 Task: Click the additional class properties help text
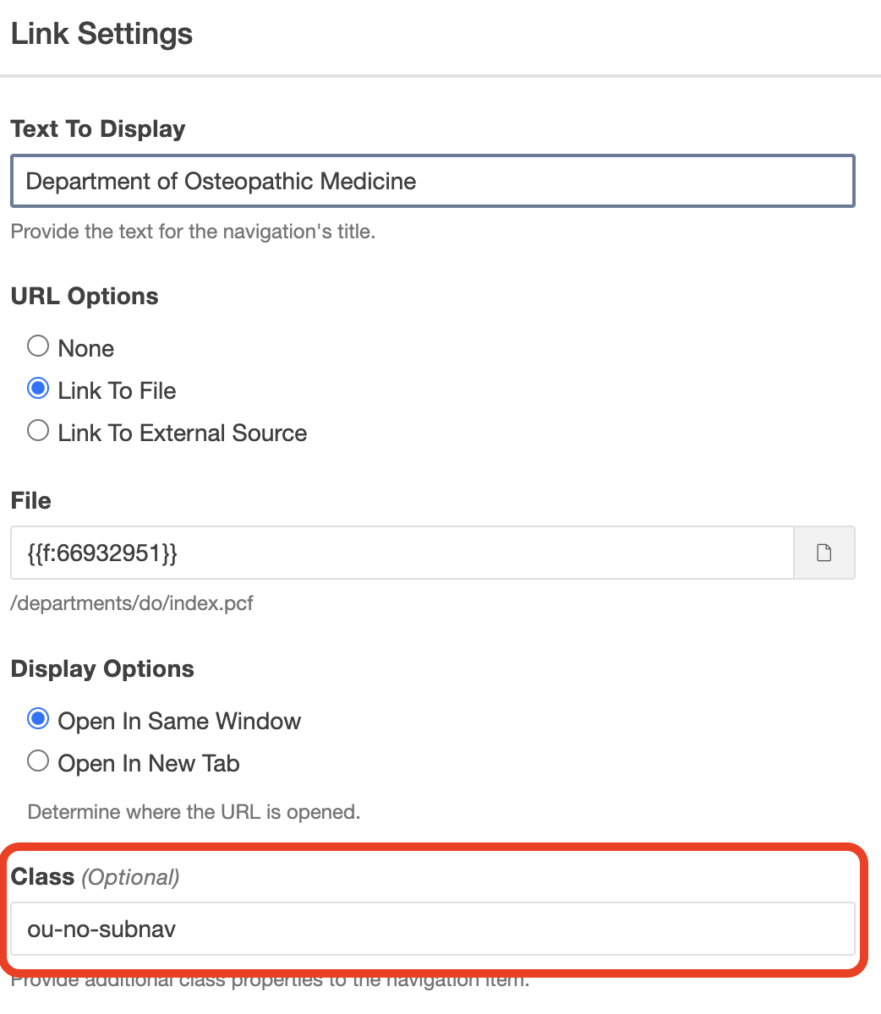click(x=270, y=982)
